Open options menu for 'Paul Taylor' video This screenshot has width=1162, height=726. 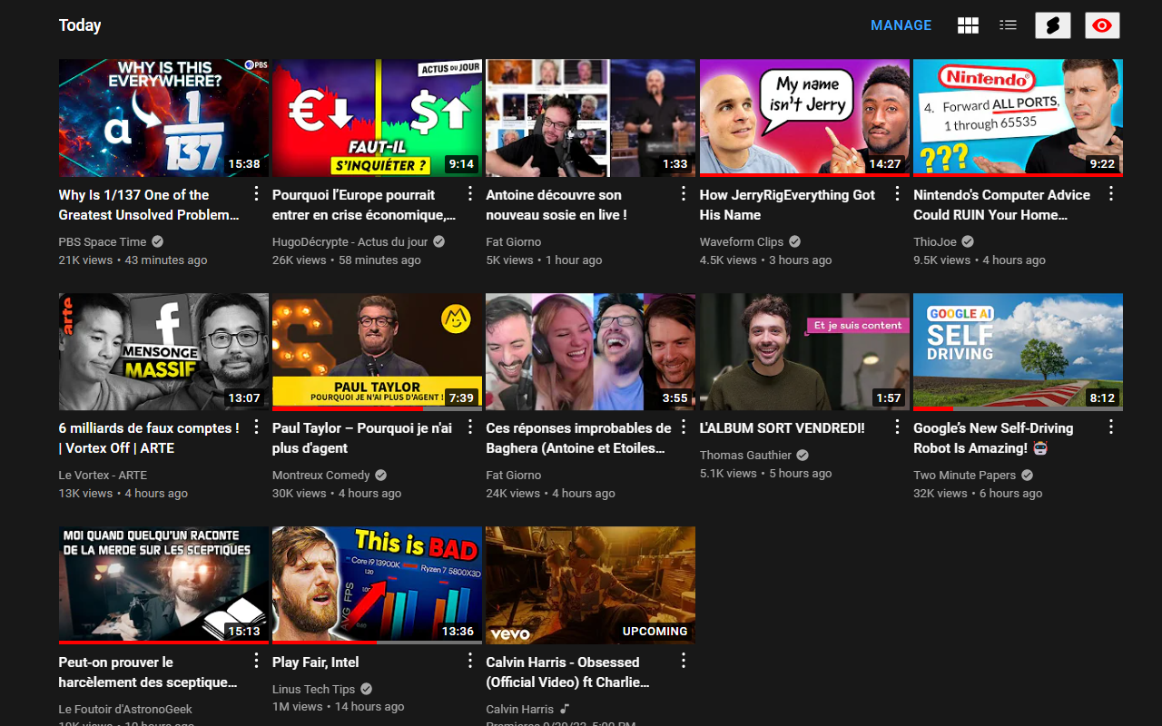(x=470, y=427)
